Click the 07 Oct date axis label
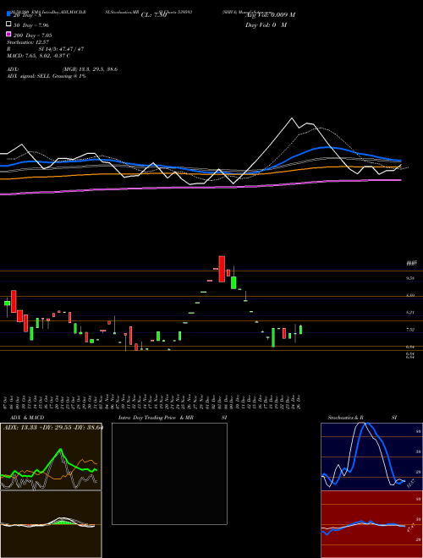 coord(7,402)
